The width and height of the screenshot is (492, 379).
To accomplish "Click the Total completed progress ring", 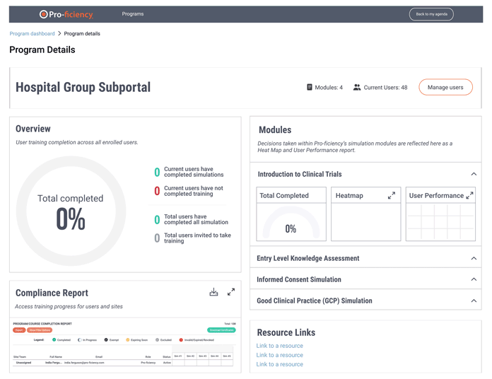I will [x=71, y=211].
